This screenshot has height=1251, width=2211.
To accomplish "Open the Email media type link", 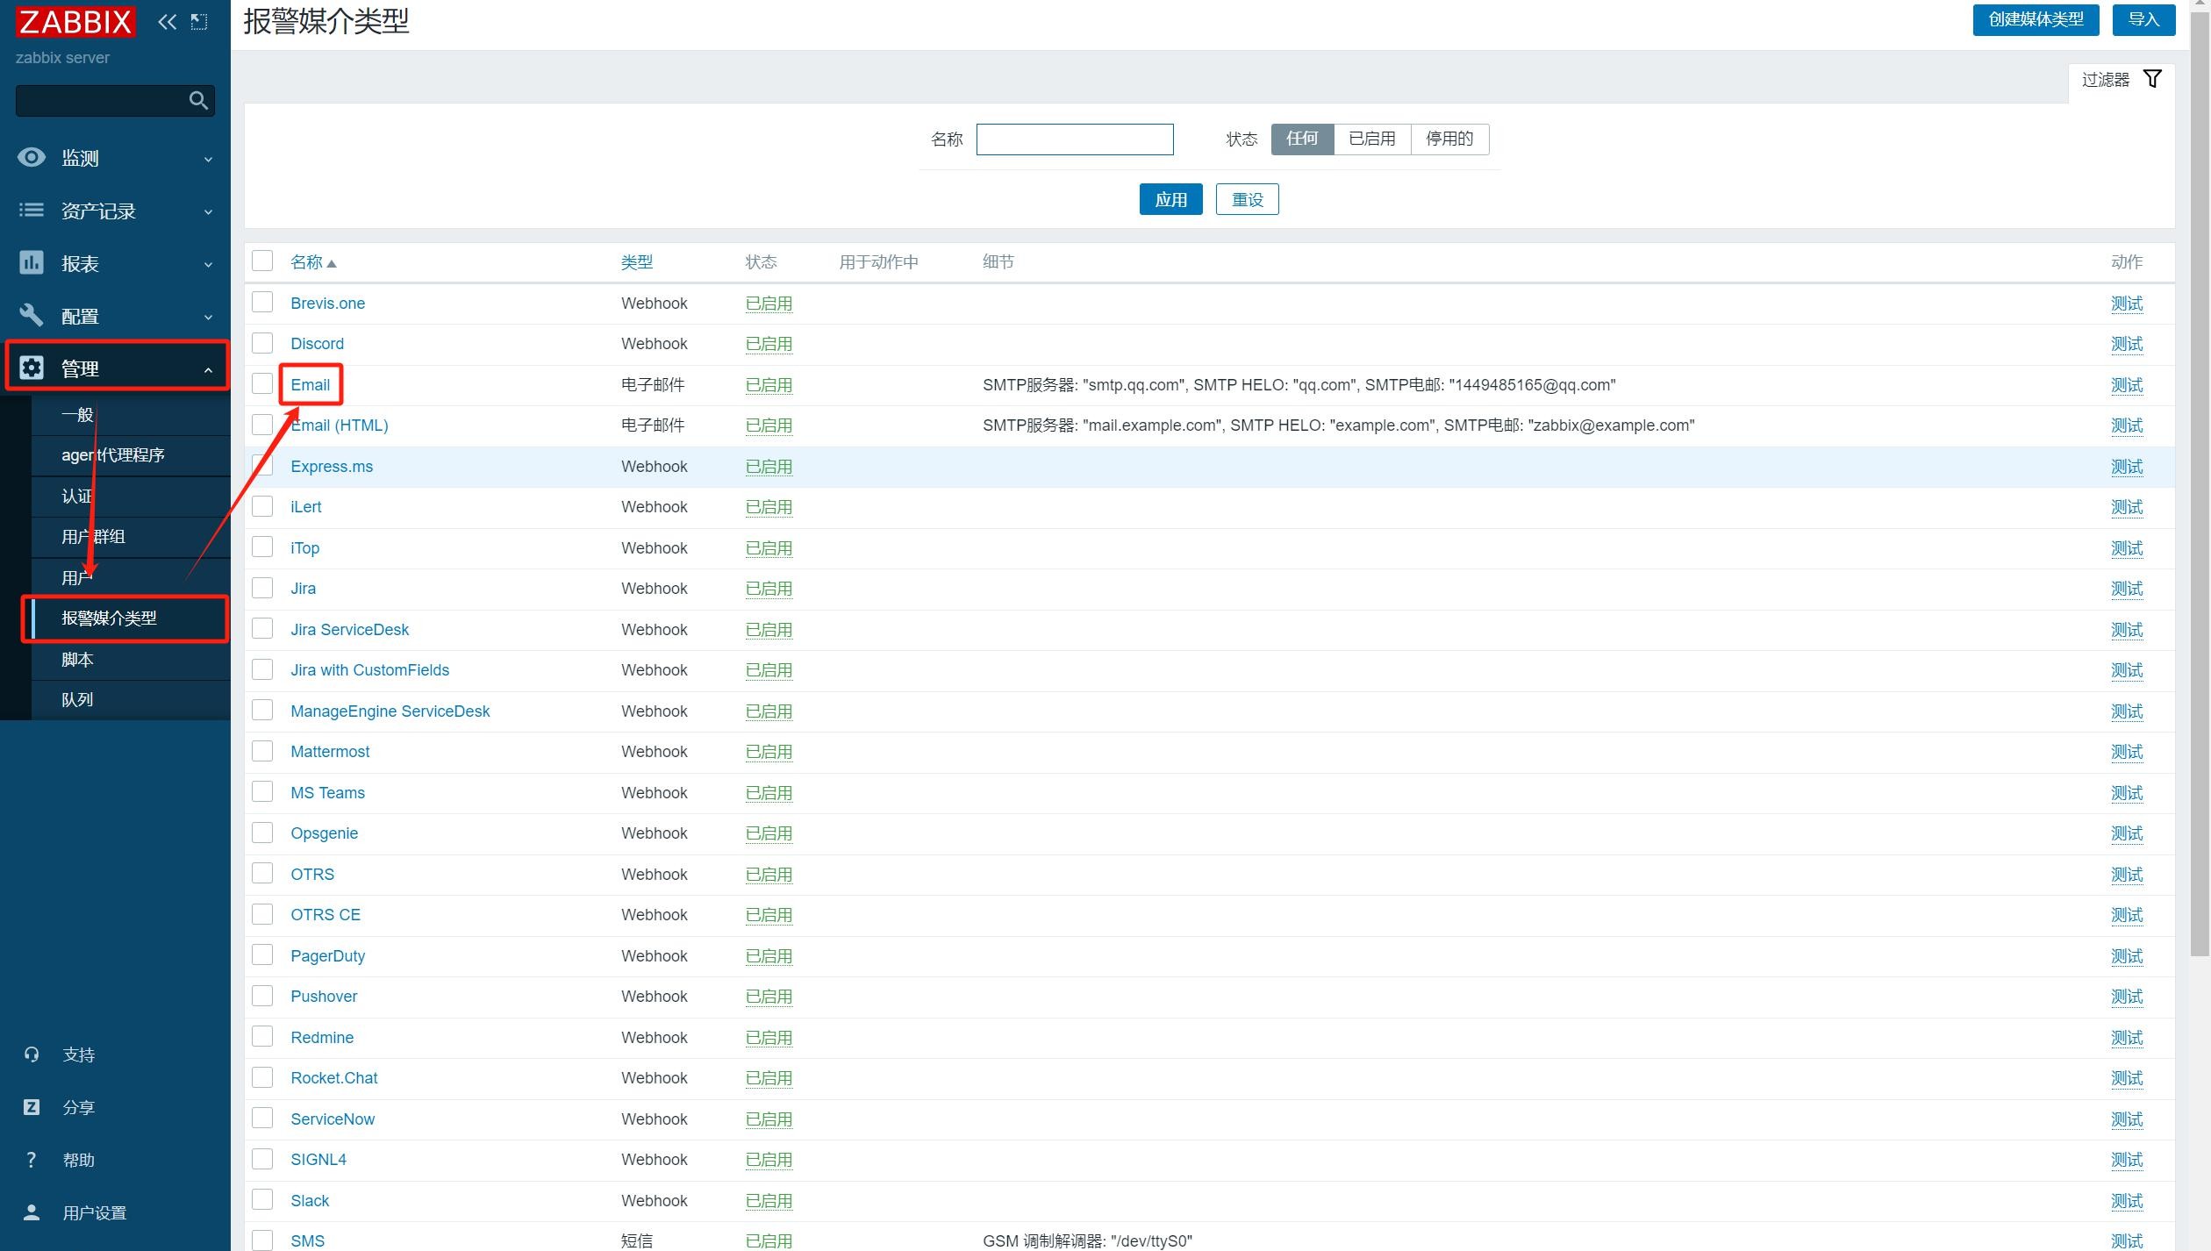I will coord(310,384).
